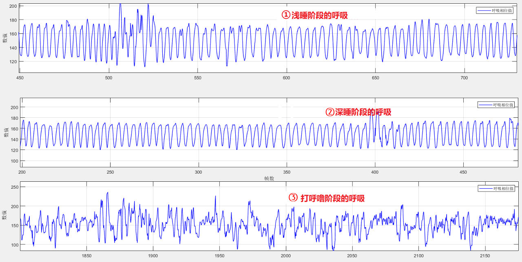
Task: Click x-axis tick 350 in middle plot
Action: tap(287, 172)
